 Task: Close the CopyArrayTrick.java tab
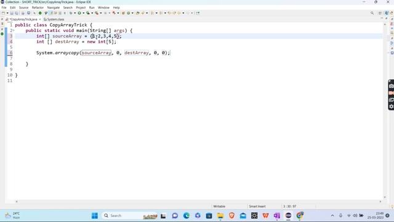coord(39,19)
